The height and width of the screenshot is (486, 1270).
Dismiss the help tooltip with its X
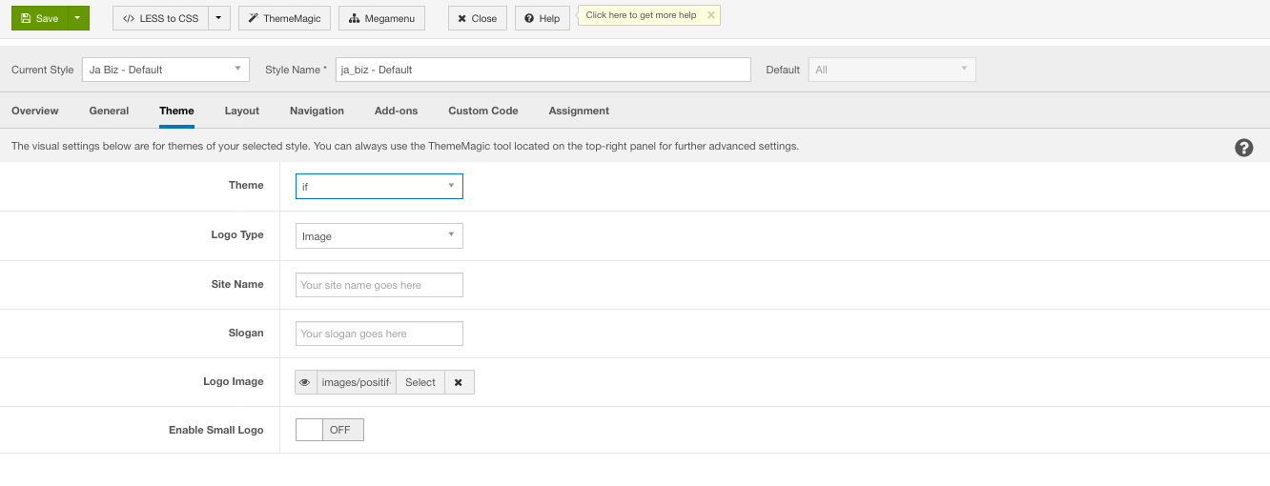(x=710, y=15)
